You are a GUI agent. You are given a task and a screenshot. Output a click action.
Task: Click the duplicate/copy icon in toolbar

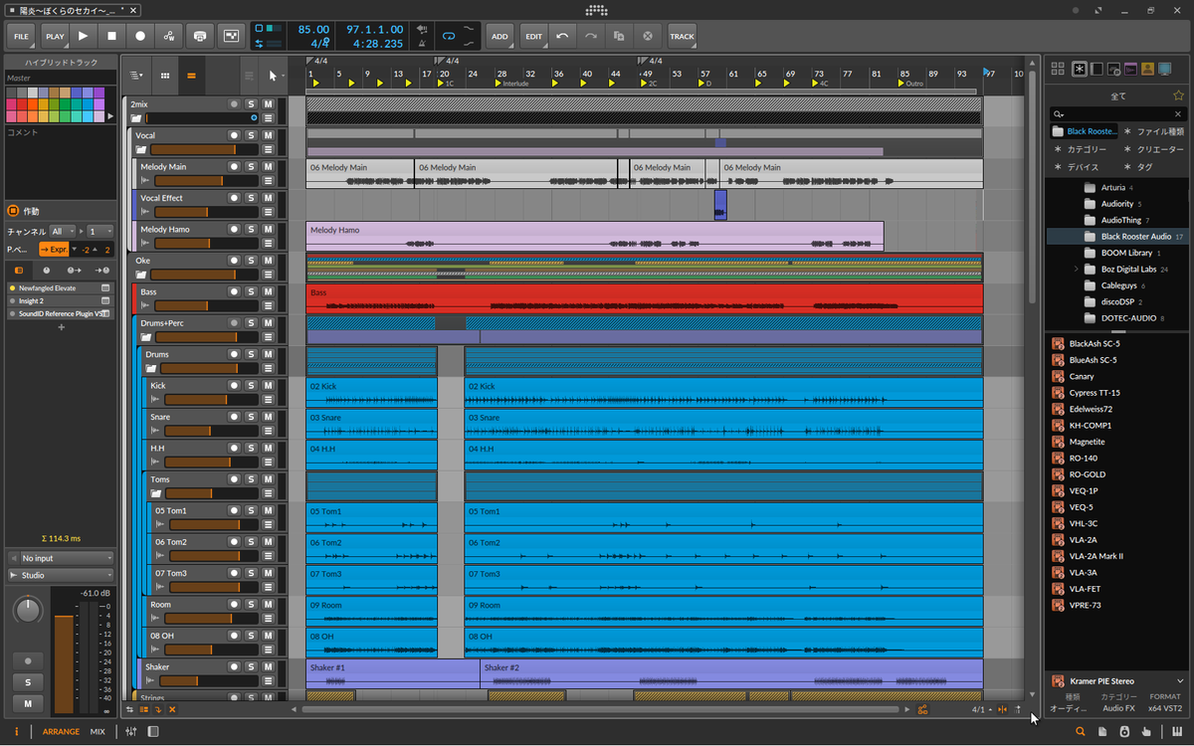coord(619,36)
